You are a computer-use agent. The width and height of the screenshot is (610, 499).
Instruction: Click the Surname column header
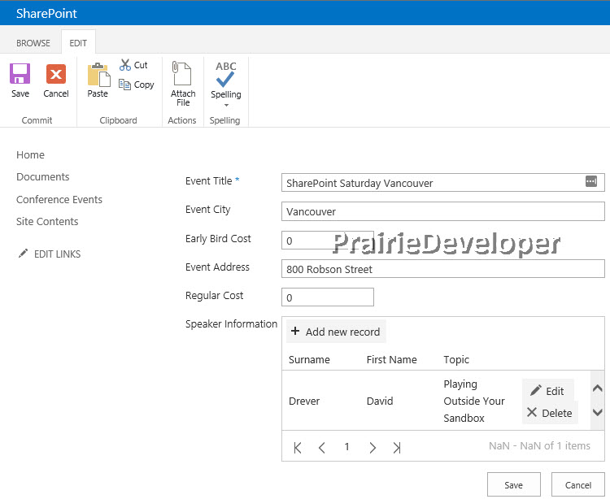pos(309,359)
